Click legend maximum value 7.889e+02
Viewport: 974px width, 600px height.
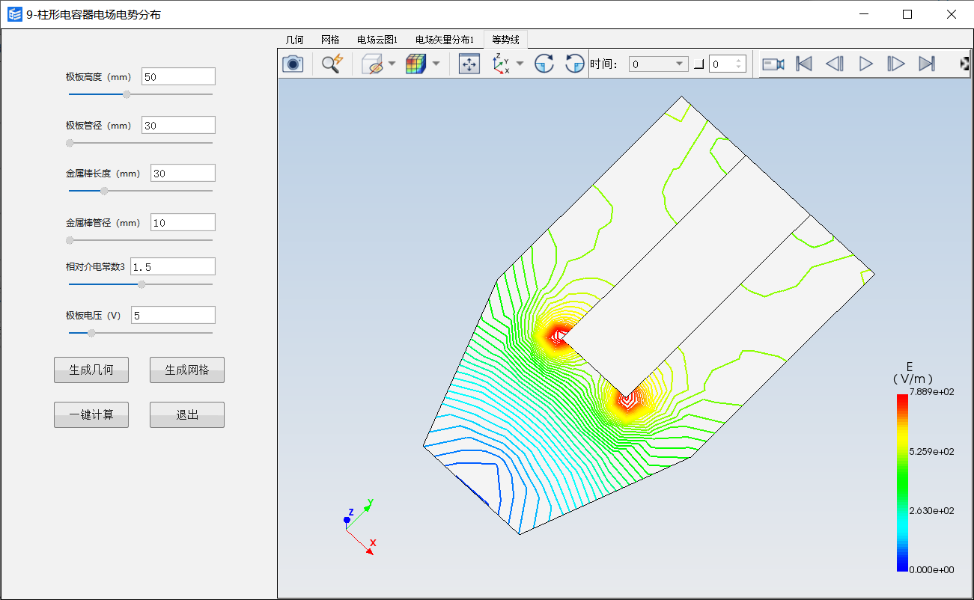click(931, 392)
